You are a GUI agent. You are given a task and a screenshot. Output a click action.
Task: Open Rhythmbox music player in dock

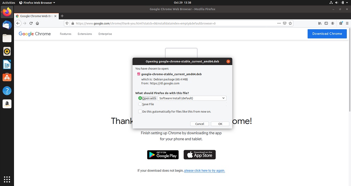[x=7, y=51]
